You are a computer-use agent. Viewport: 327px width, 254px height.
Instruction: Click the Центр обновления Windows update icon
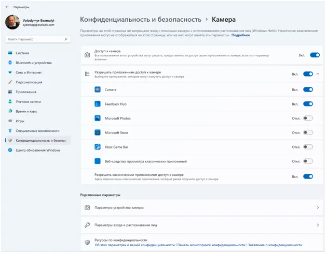10,150
